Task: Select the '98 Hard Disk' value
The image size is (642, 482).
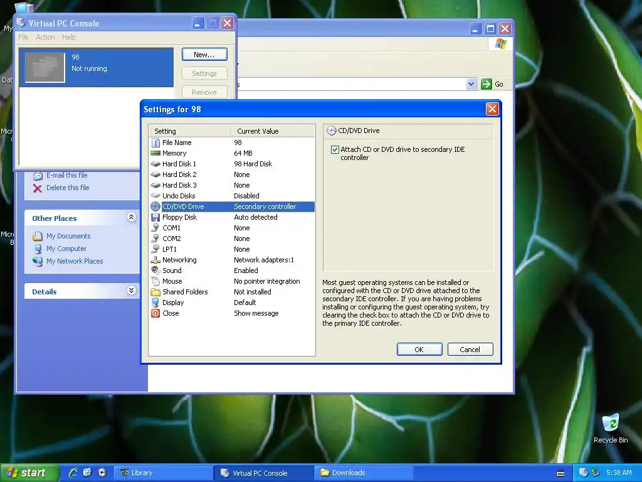Action: click(x=253, y=164)
